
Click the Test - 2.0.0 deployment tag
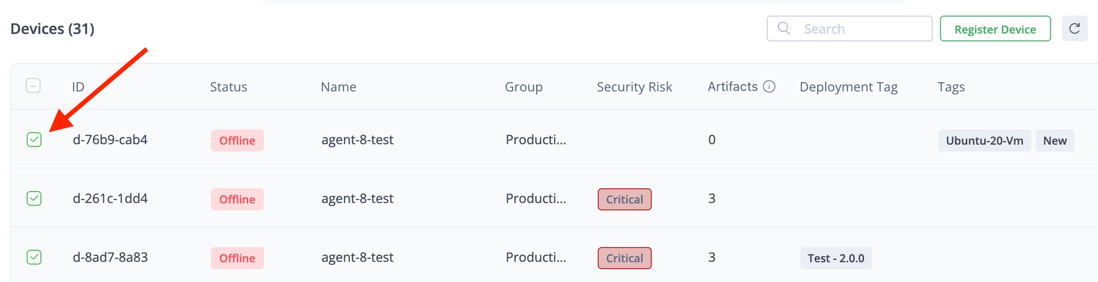click(835, 258)
